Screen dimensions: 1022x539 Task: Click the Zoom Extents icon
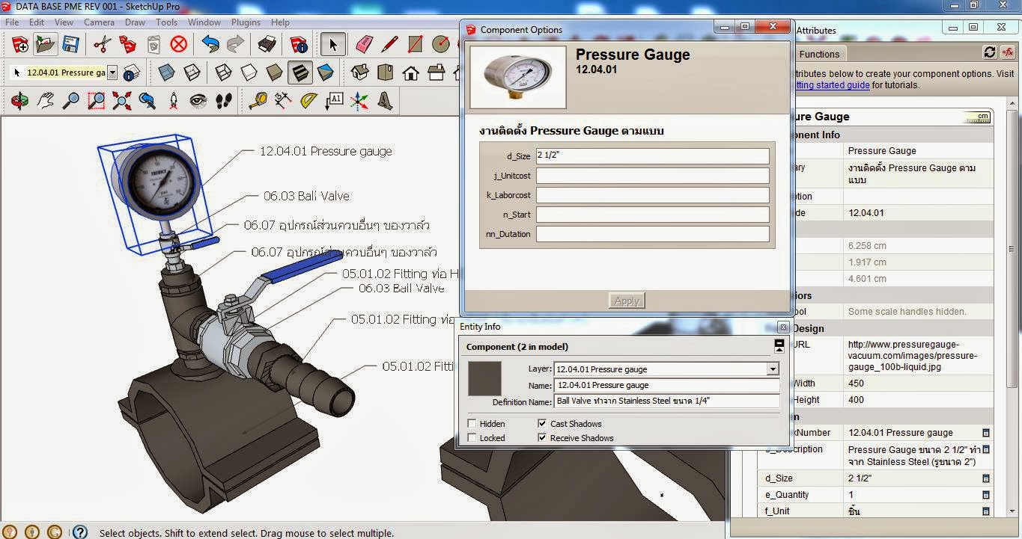click(122, 100)
